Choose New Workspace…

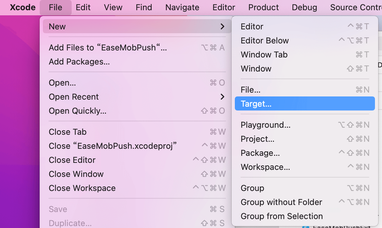point(305,167)
